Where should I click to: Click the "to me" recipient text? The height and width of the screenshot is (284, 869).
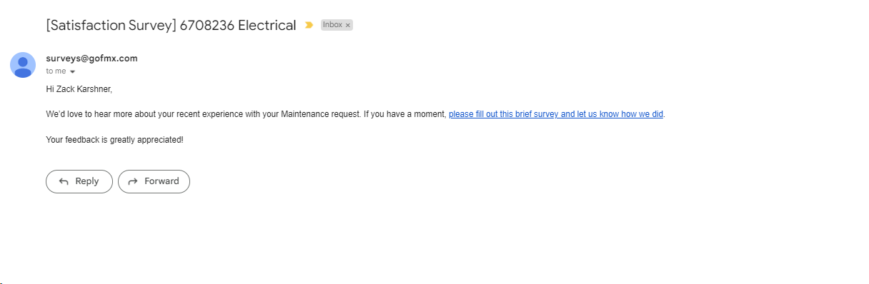pos(56,71)
